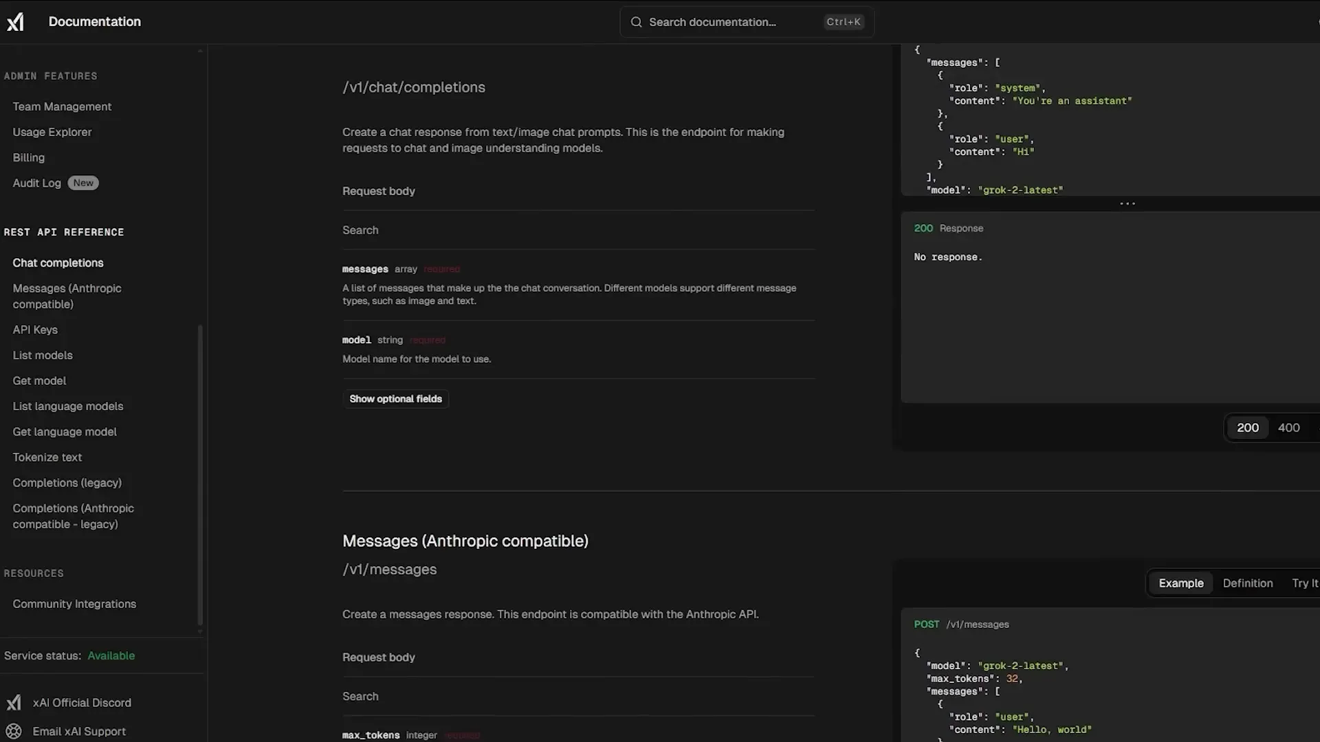This screenshot has width=1320, height=742.
Task: Select the 400 response tab
Action: [1289, 427]
